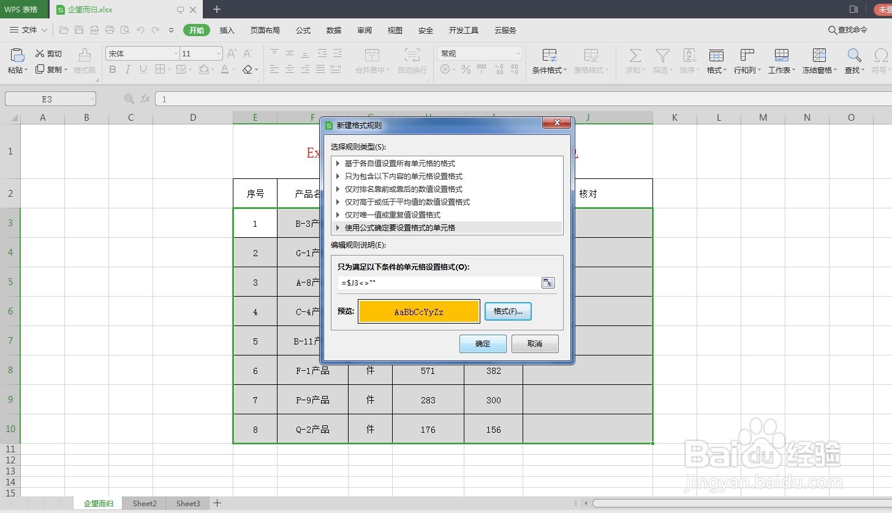Image resolution: width=892 pixels, height=513 pixels.
Task: Add a new sheet with plus button
Action: (x=217, y=503)
